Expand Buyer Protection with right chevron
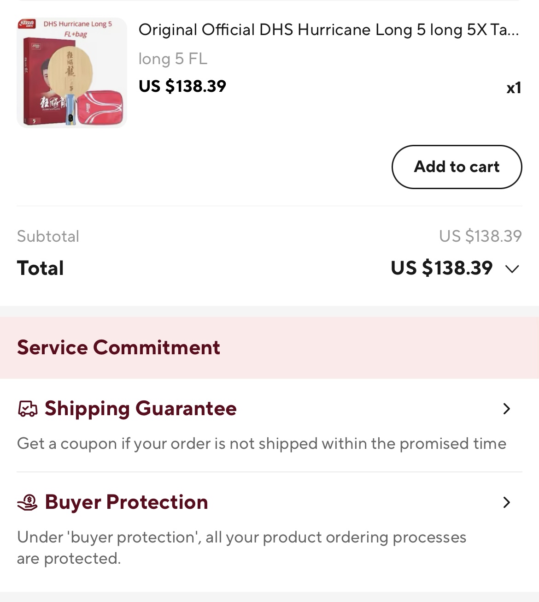539x602 pixels. click(507, 502)
